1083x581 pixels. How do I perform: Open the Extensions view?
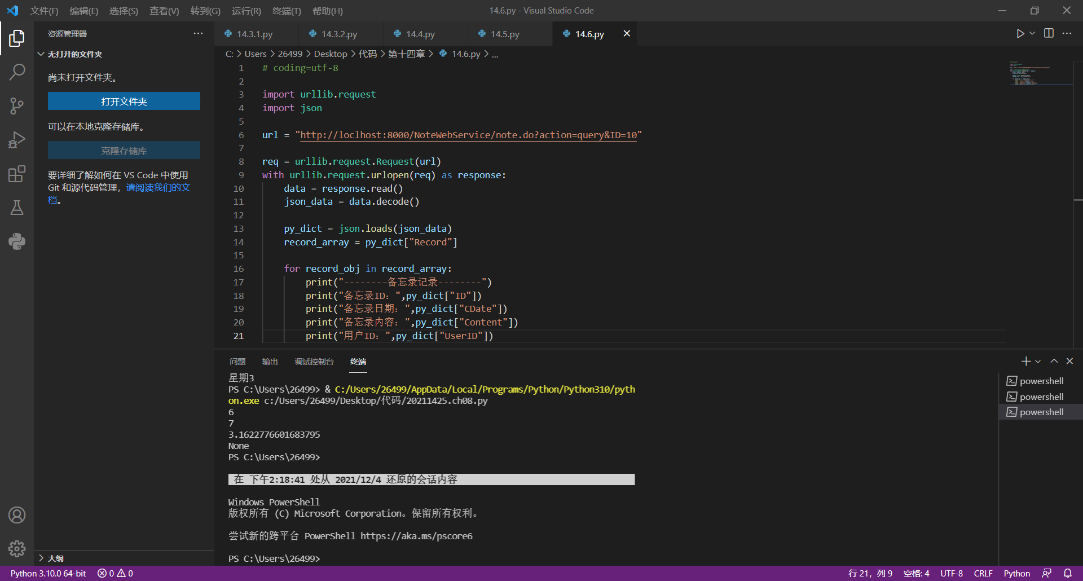tap(17, 174)
